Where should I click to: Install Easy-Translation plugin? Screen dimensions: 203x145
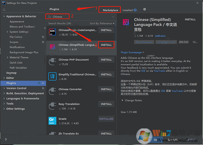(106, 104)
